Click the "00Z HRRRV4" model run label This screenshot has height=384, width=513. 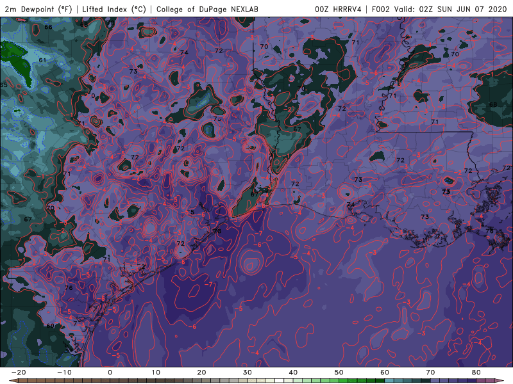click(338, 10)
